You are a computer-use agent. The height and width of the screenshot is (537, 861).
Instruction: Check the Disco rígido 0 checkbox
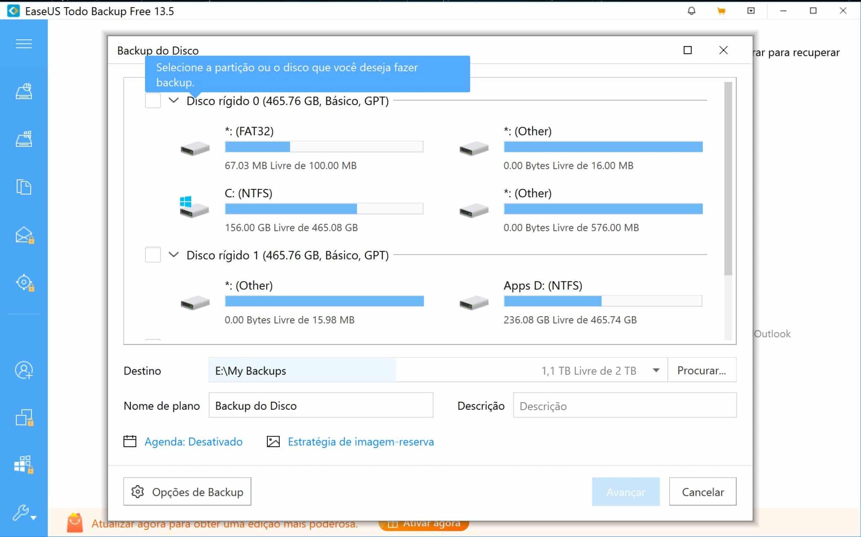pyautogui.click(x=153, y=101)
